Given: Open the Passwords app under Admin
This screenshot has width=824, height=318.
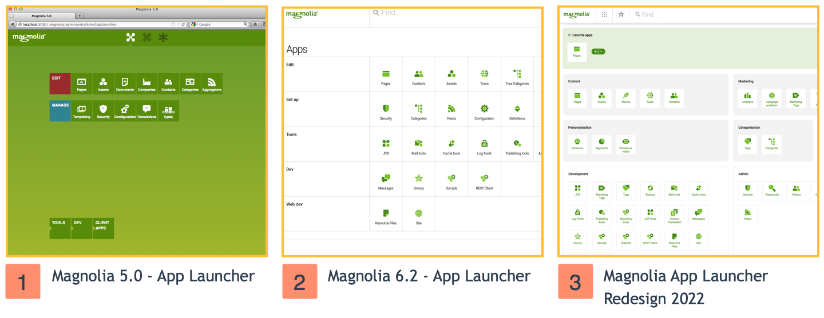Looking at the screenshot, I should [771, 189].
